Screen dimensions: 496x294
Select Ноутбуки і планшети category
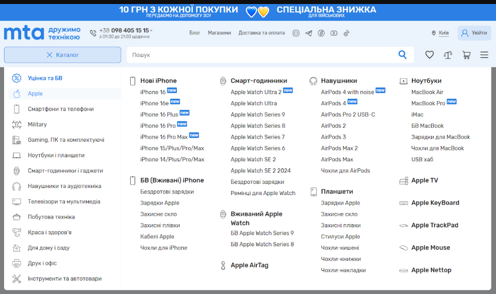pyautogui.click(x=56, y=155)
